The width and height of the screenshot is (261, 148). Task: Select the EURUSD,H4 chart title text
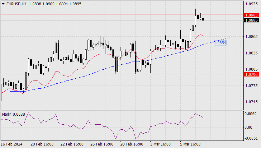[x=16, y=4]
